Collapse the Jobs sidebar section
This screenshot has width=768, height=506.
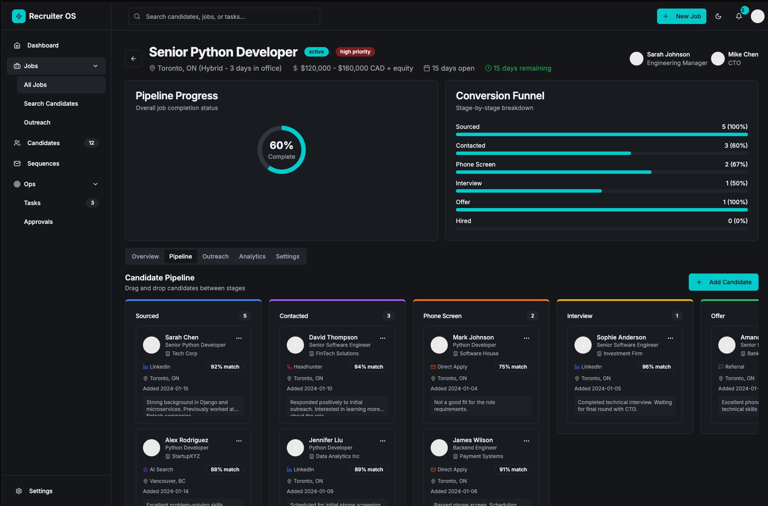(x=95, y=66)
